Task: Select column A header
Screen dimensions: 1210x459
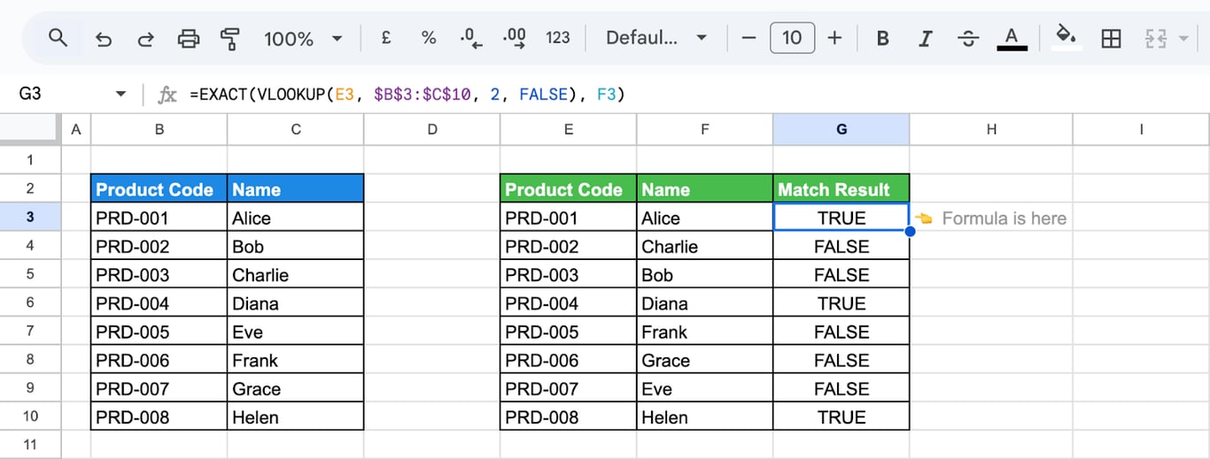Action: 75,129
